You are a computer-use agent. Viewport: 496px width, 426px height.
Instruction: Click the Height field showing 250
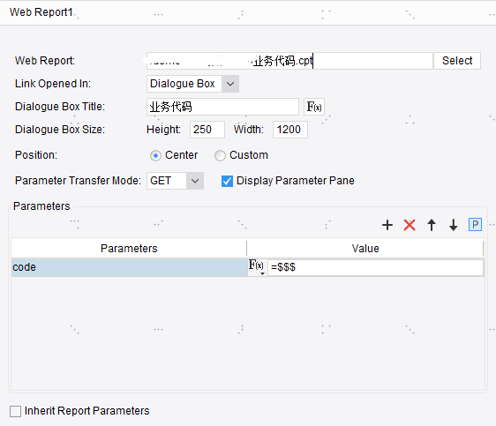click(x=207, y=130)
